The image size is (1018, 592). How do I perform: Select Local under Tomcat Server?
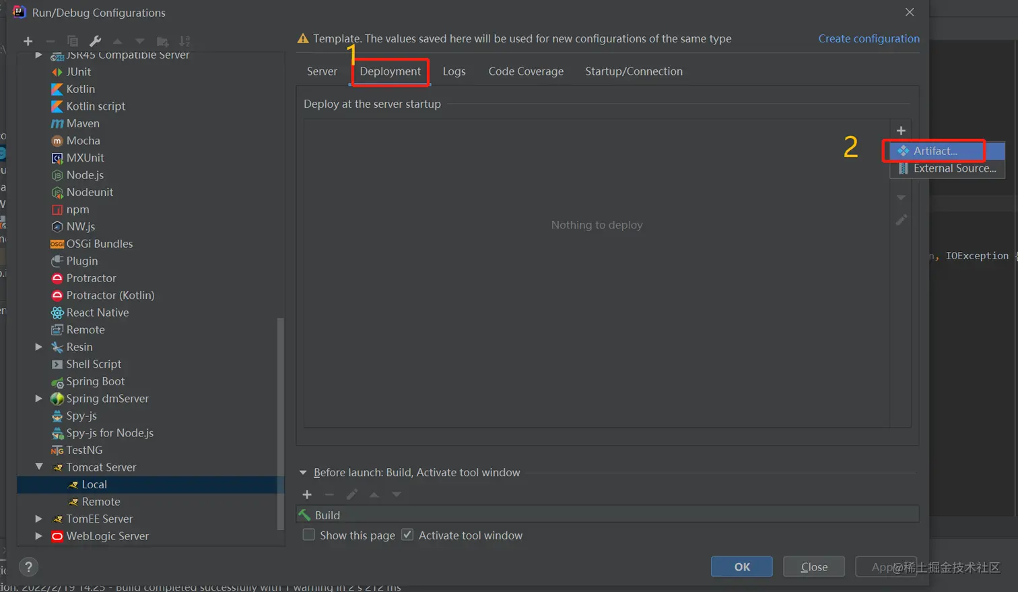[x=94, y=484]
